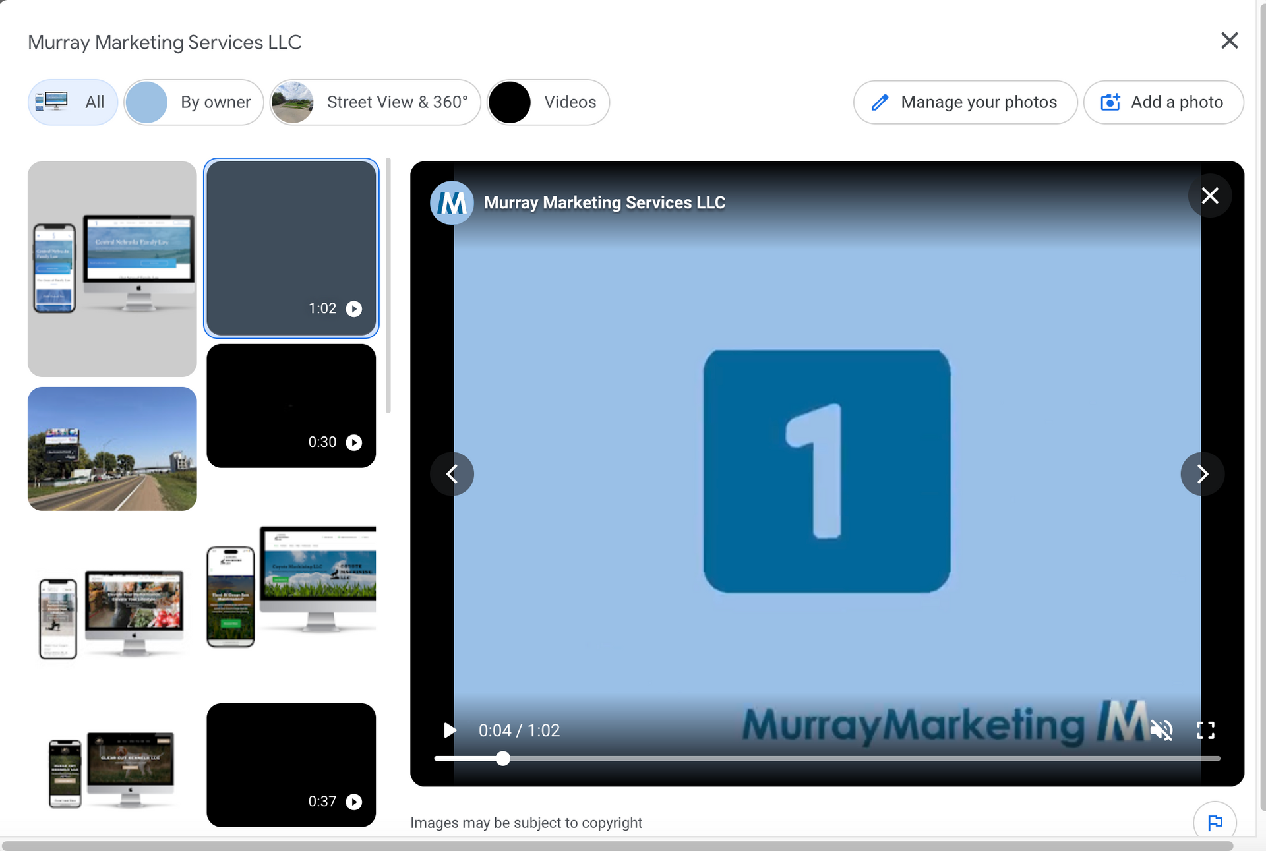Image resolution: width=1266 pixels, height=851 pixels.
Task: Close the Murray Marketing photos dialog
Action: tap(1229, 41)
